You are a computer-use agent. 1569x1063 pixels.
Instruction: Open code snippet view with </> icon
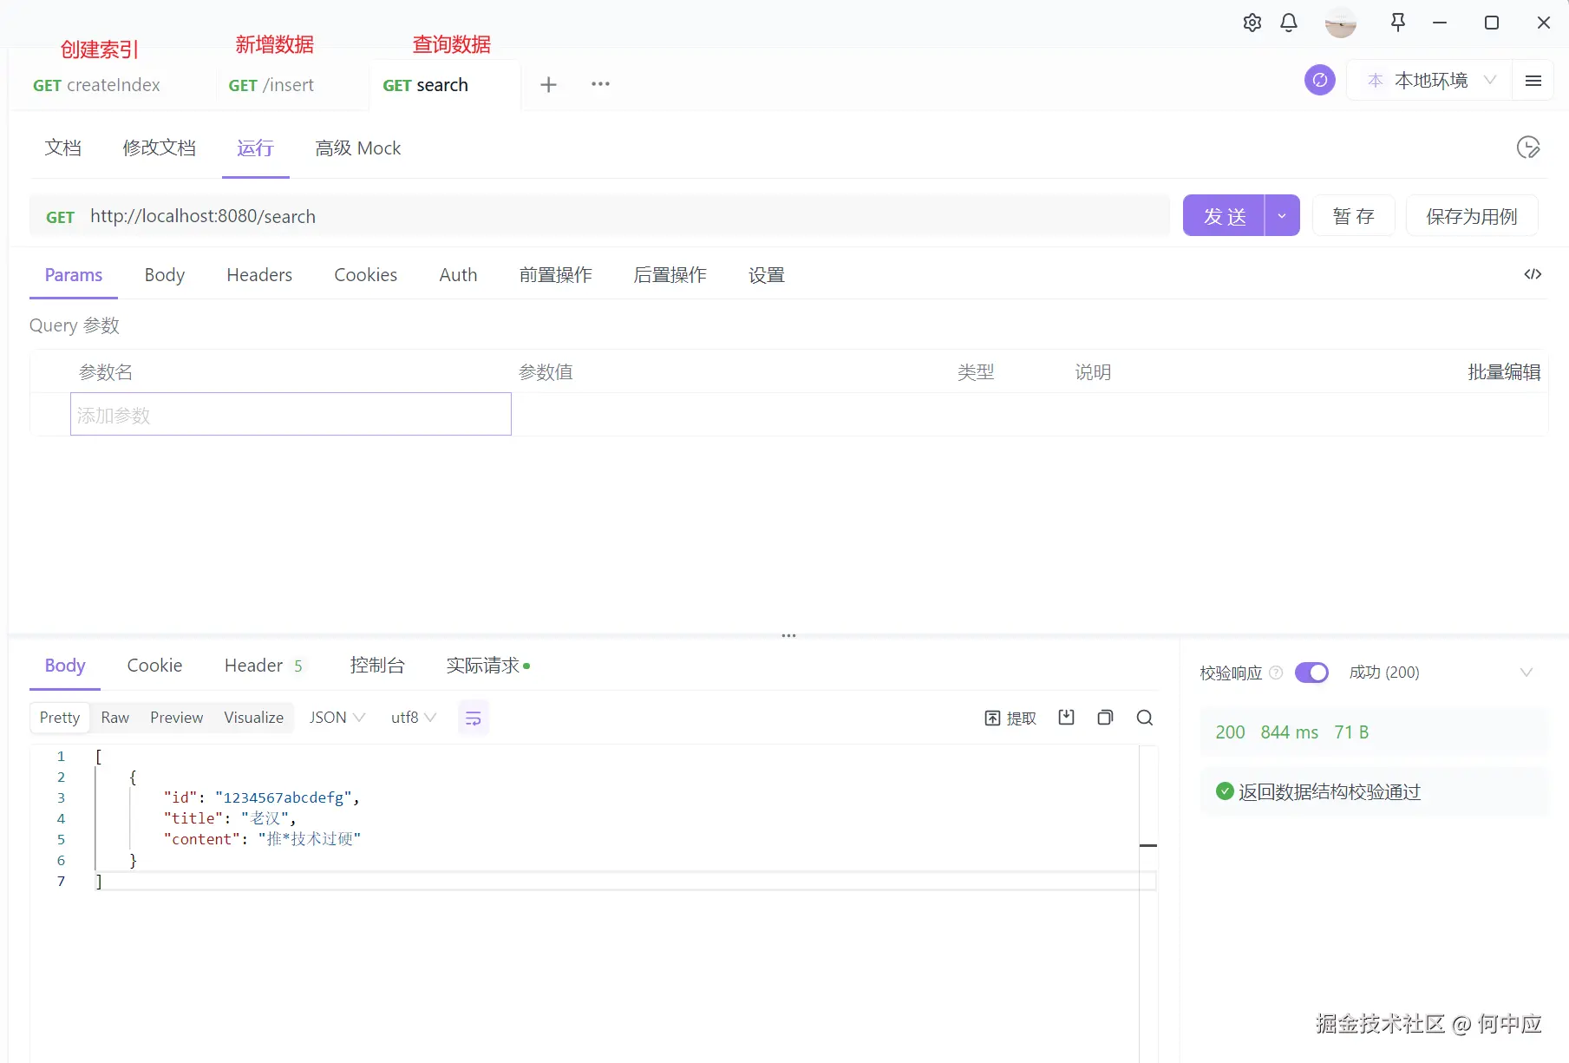click(1533, 274)
